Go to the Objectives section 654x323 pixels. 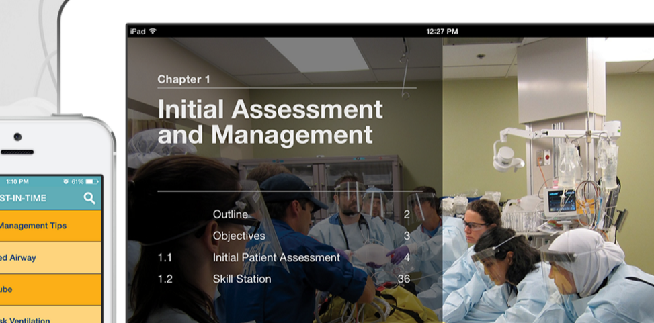tap(239, 236)
